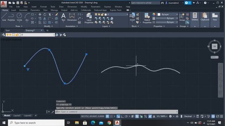This screenshot has height=126, width=225.
Task: Click the Model tab button
Action: [7, 115]
